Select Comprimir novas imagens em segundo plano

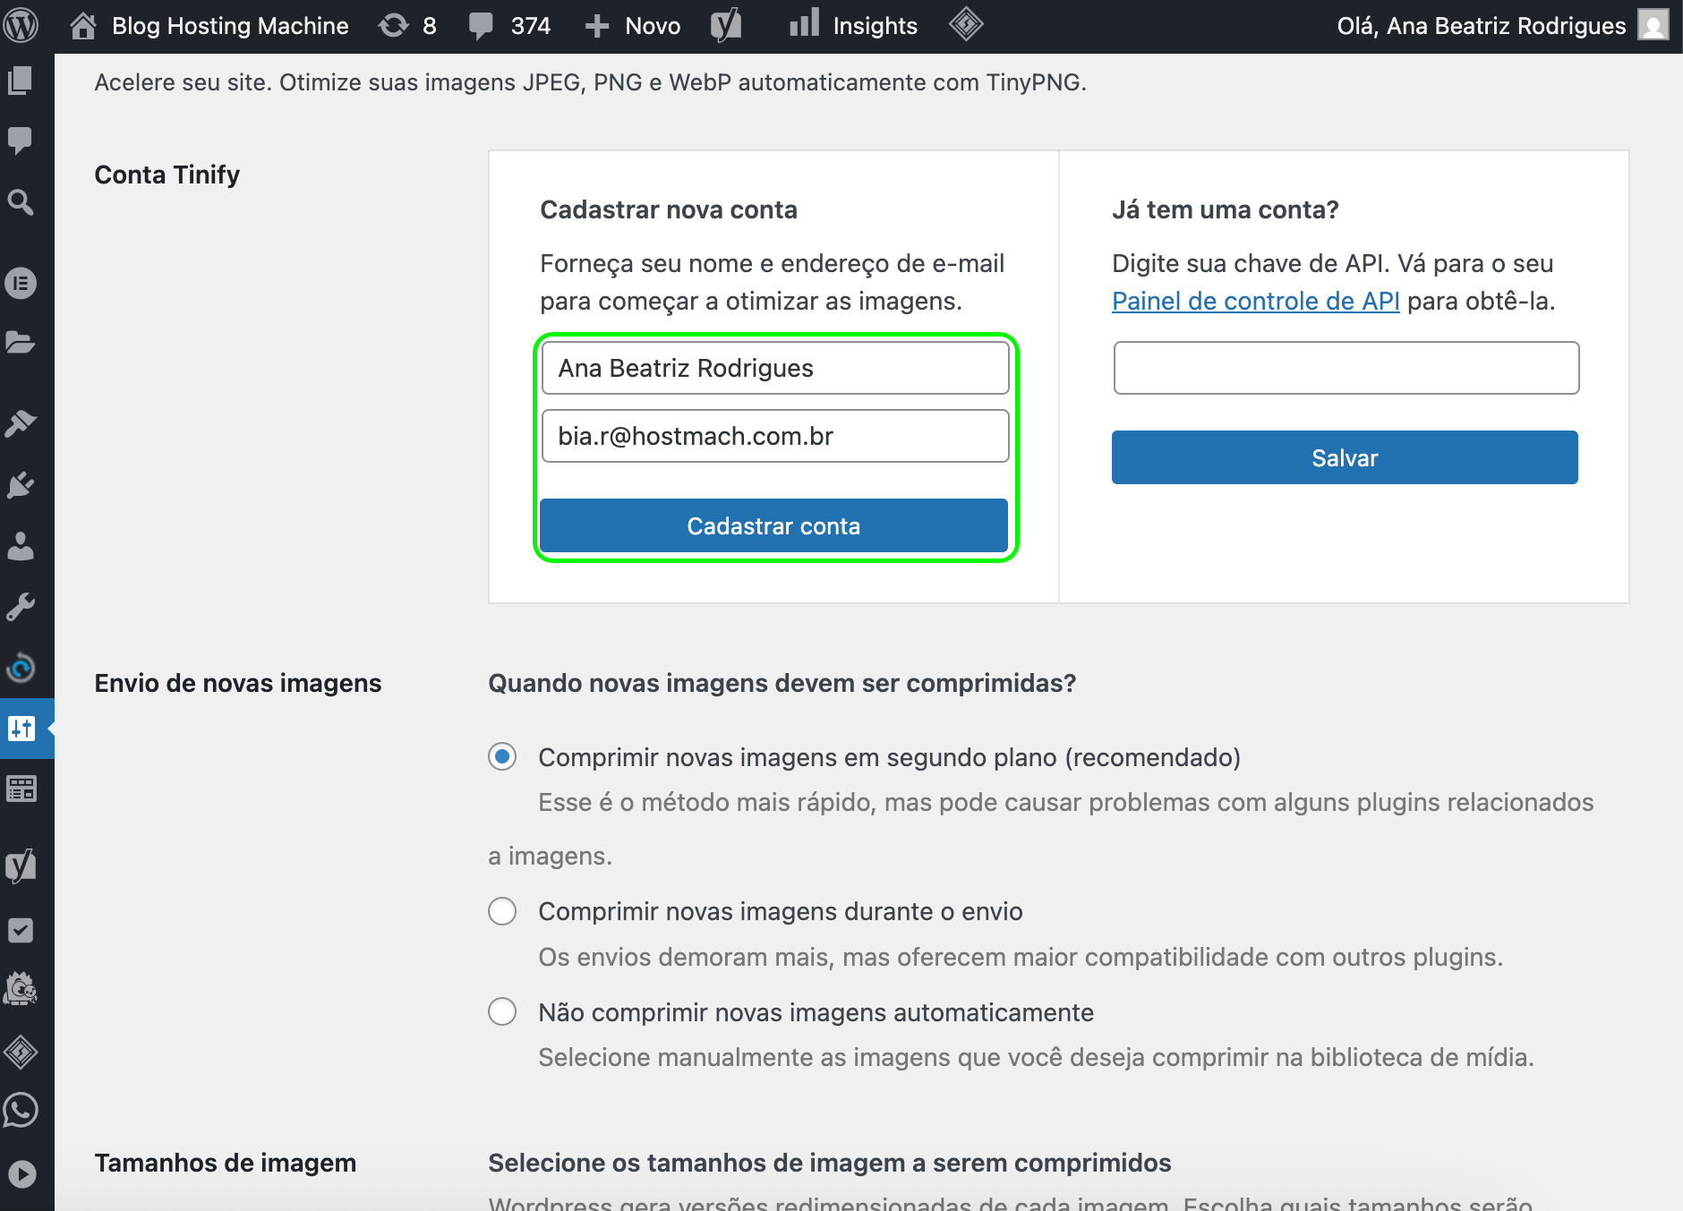(x=502, y=757)
